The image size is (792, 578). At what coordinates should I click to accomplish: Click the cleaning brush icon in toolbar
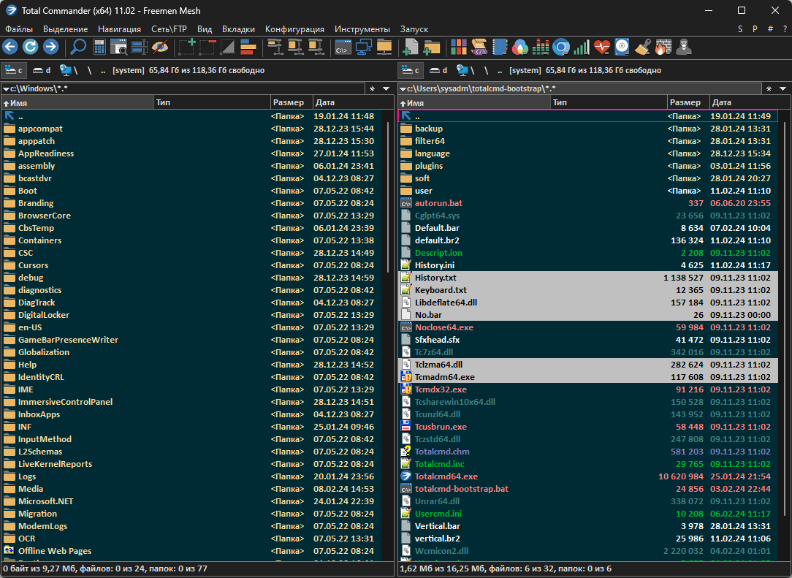(641, 47)
